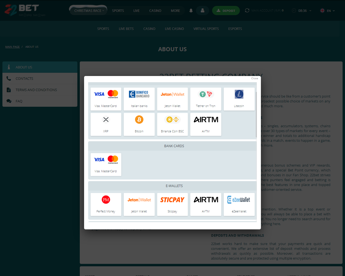
Task: Select AirTM tile in top section
Action: [x=206, y=124]
